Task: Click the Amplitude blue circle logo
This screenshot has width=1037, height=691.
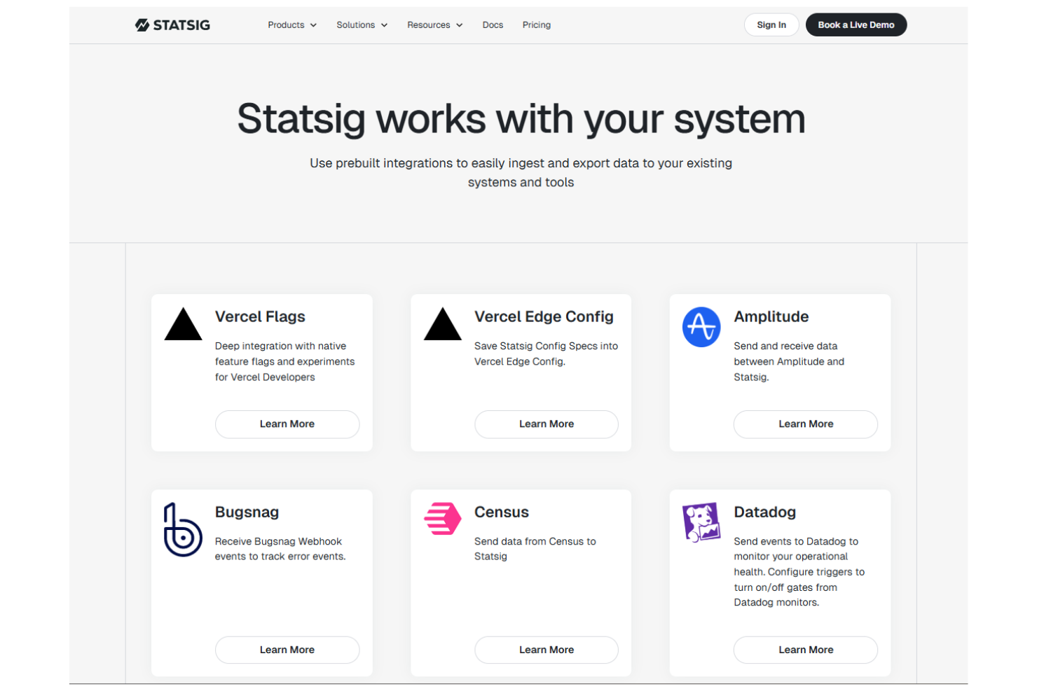Action: 701,327
